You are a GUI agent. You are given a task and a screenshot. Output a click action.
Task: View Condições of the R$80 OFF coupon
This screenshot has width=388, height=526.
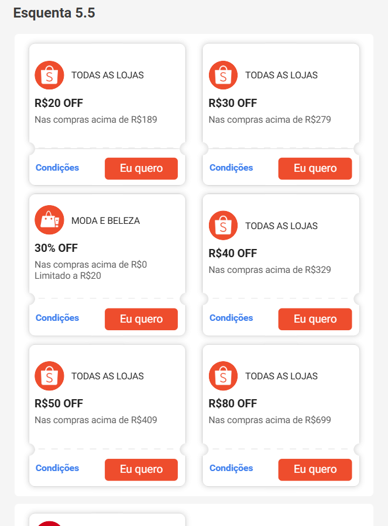click(231, 468)
